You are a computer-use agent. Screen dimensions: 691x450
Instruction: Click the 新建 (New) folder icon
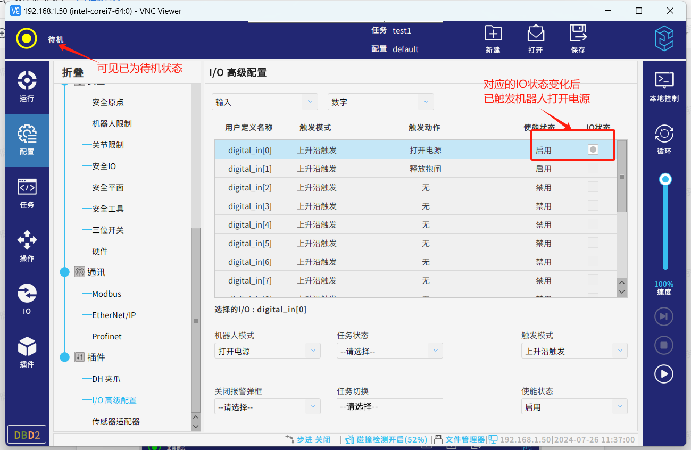click(493, 38)
